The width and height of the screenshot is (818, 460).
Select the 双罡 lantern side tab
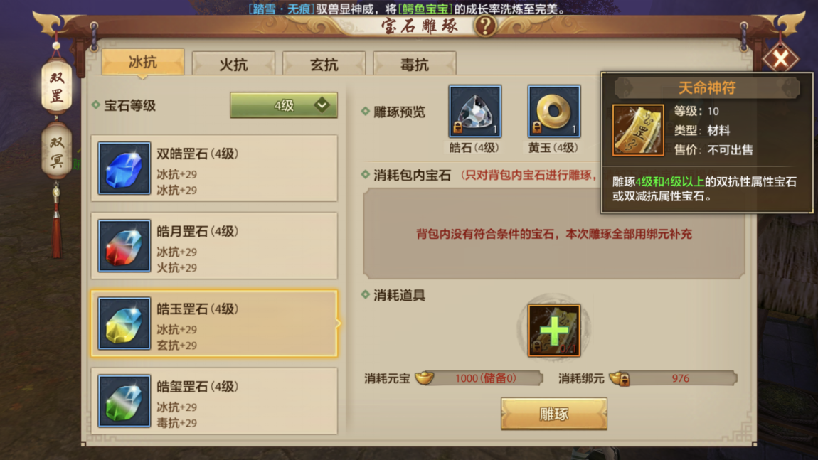[57, 87]
